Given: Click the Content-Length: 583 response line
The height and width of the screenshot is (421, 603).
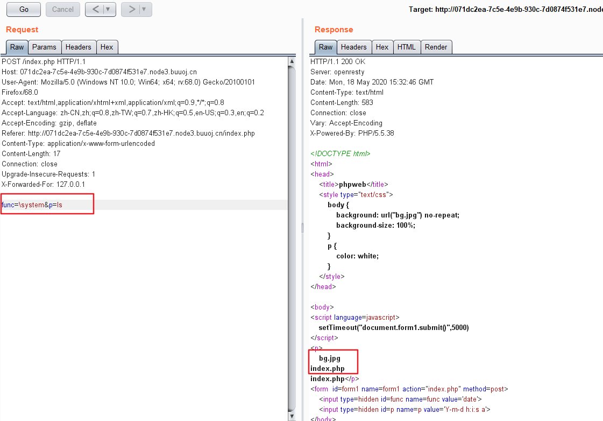Looking at the screenshot, I should 342,102.
